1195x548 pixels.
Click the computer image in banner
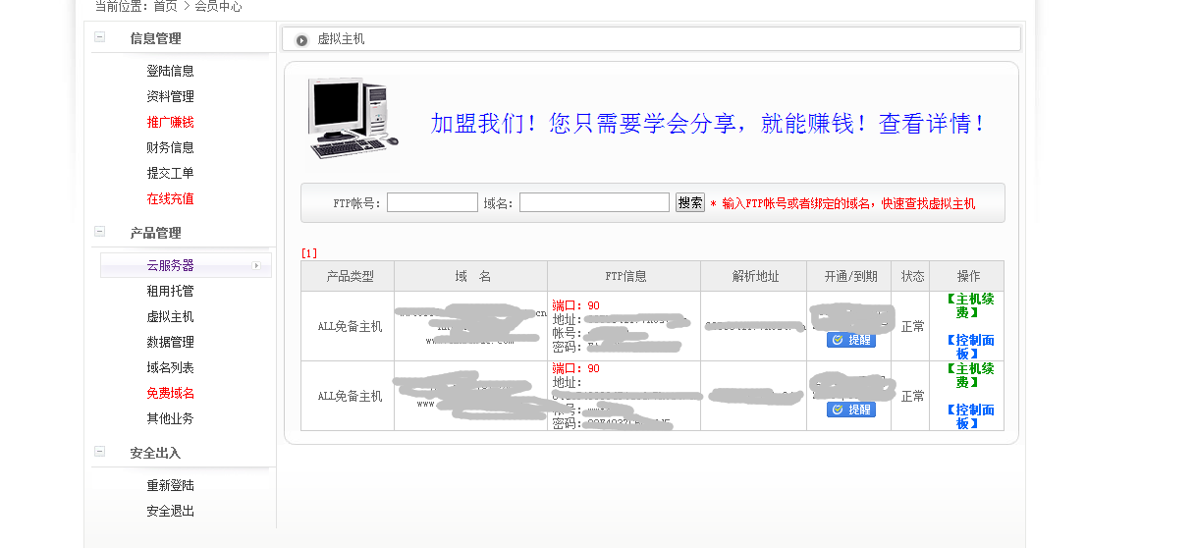coord(351,119)
